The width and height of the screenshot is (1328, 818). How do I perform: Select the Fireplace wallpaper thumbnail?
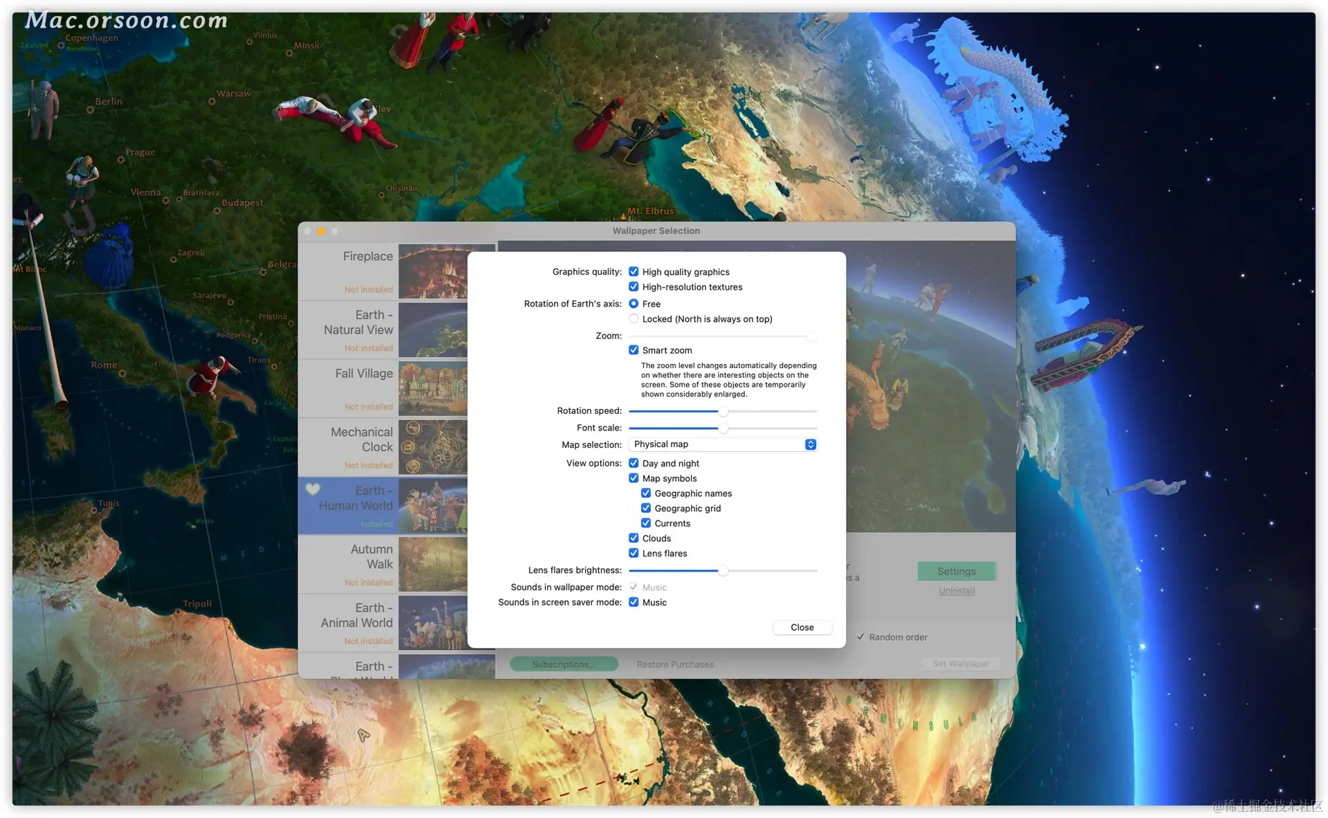tap(432, 271)
